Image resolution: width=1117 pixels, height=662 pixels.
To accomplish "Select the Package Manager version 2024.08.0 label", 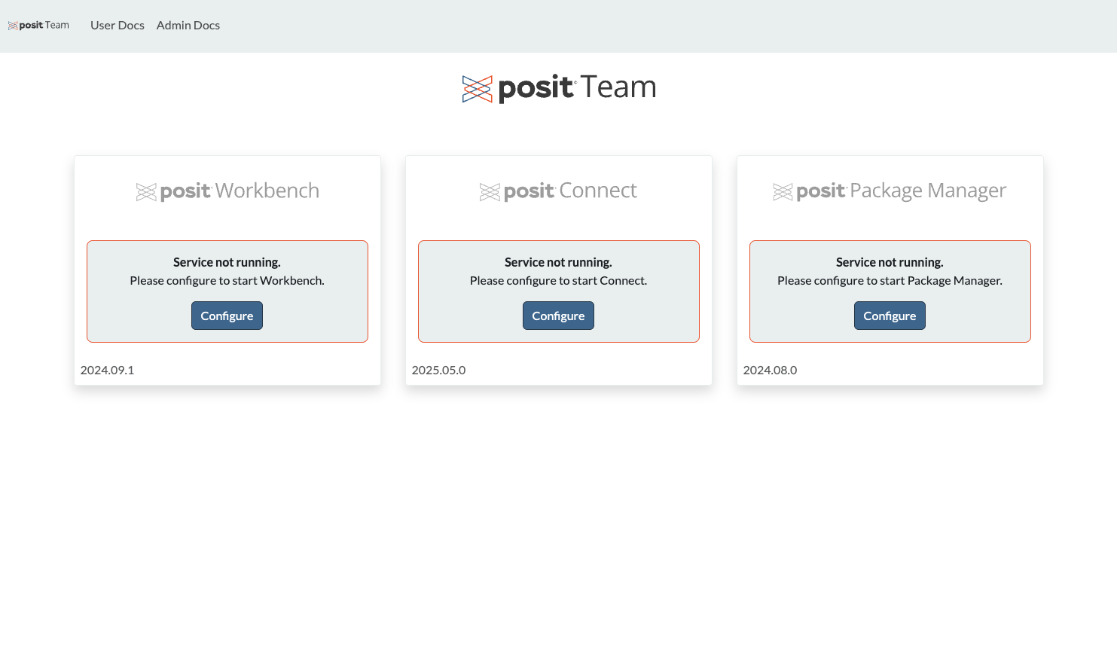I will (x=770, y=370).
